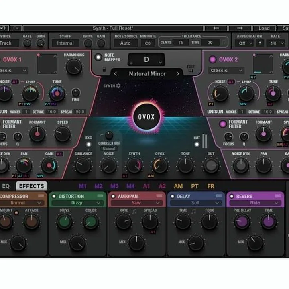Select the M3 modulator tab
The width and height of the screenshot is (289, 289).
[x=114, y=186]
